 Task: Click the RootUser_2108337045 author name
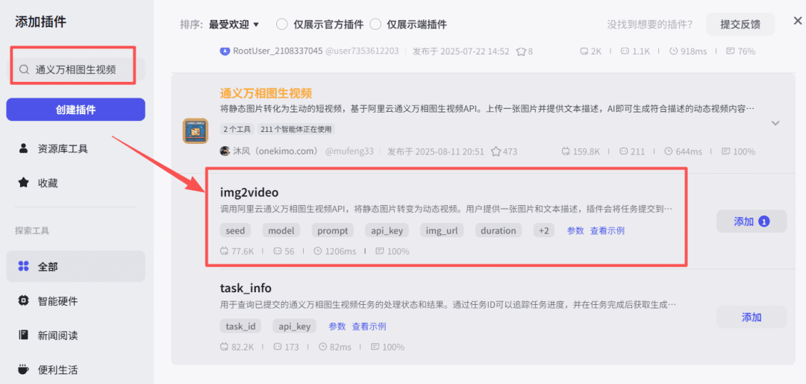pyautogui.click(x=278, y=51)
